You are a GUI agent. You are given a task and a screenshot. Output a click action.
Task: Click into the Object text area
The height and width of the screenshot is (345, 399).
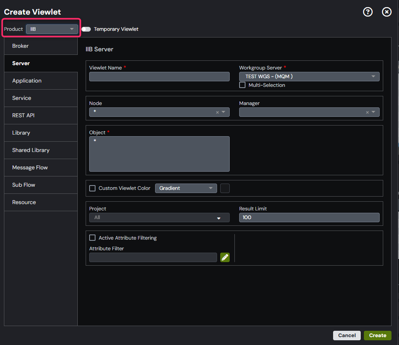[x=159, y=154]
